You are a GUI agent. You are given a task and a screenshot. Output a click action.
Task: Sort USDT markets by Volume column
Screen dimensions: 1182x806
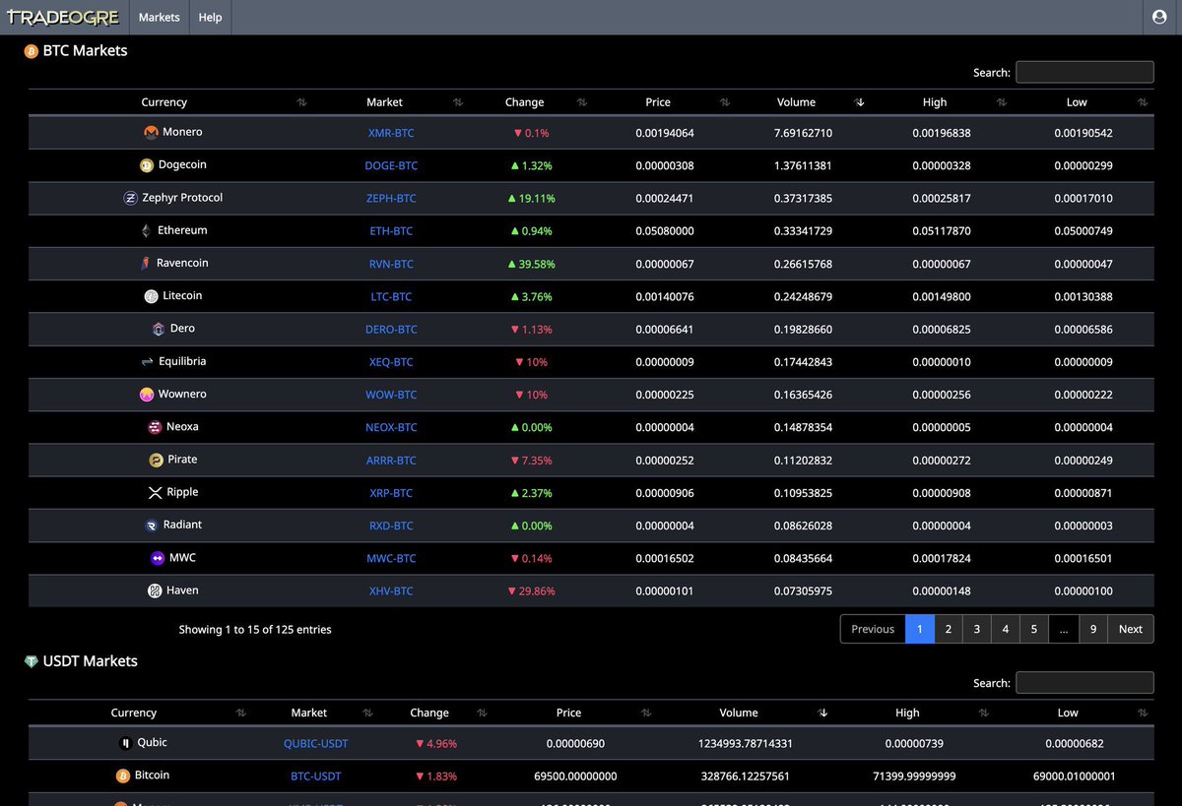coord(823,713)
